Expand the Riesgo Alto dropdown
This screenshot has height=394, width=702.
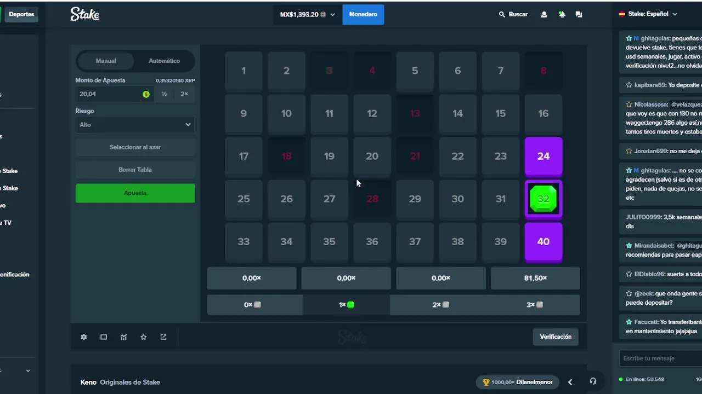tap(135, 125)
